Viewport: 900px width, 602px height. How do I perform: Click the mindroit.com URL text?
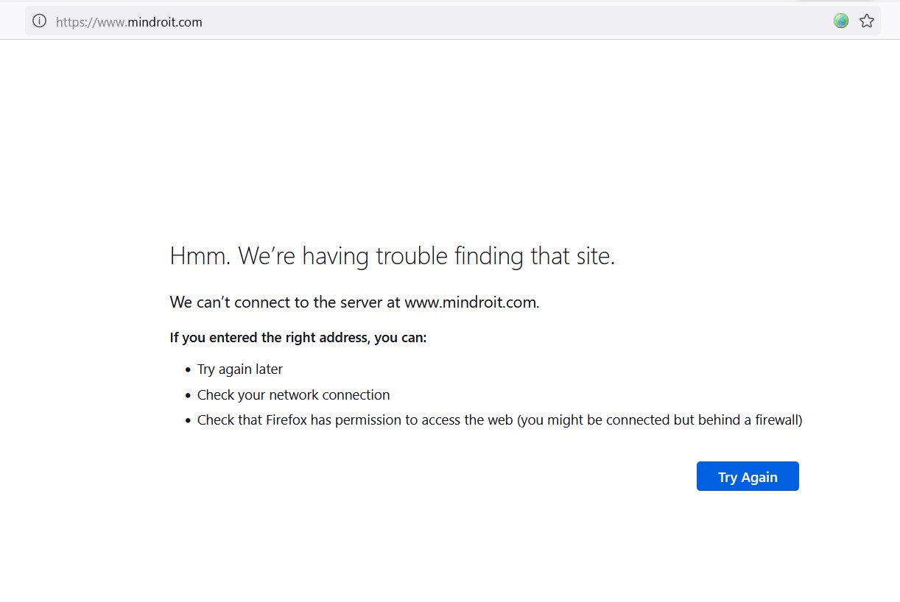click(x=164, y=22)
